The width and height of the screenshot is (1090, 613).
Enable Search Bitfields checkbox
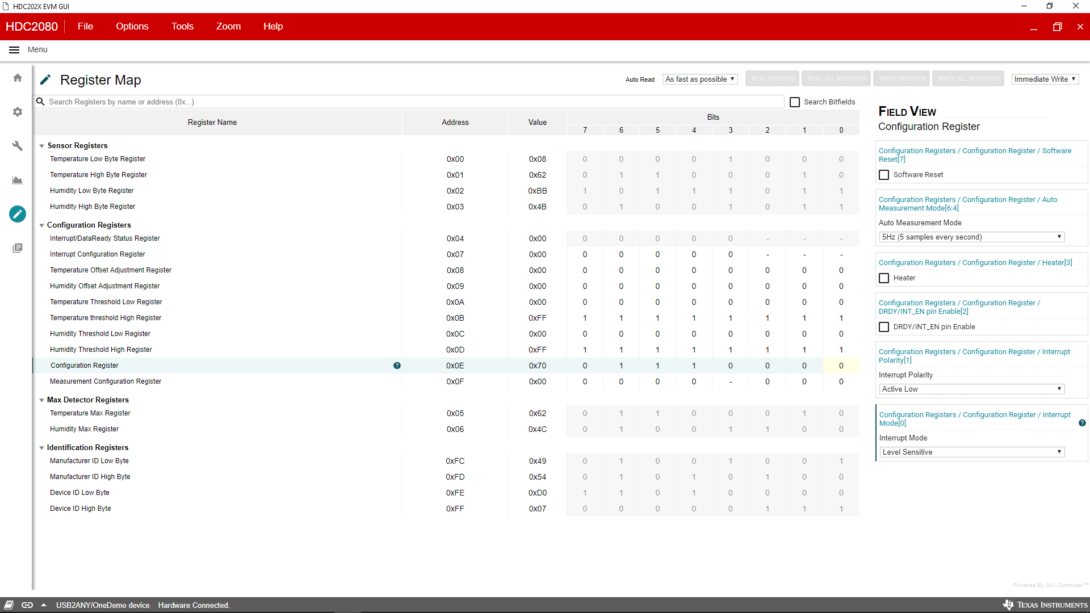(795, 102)
